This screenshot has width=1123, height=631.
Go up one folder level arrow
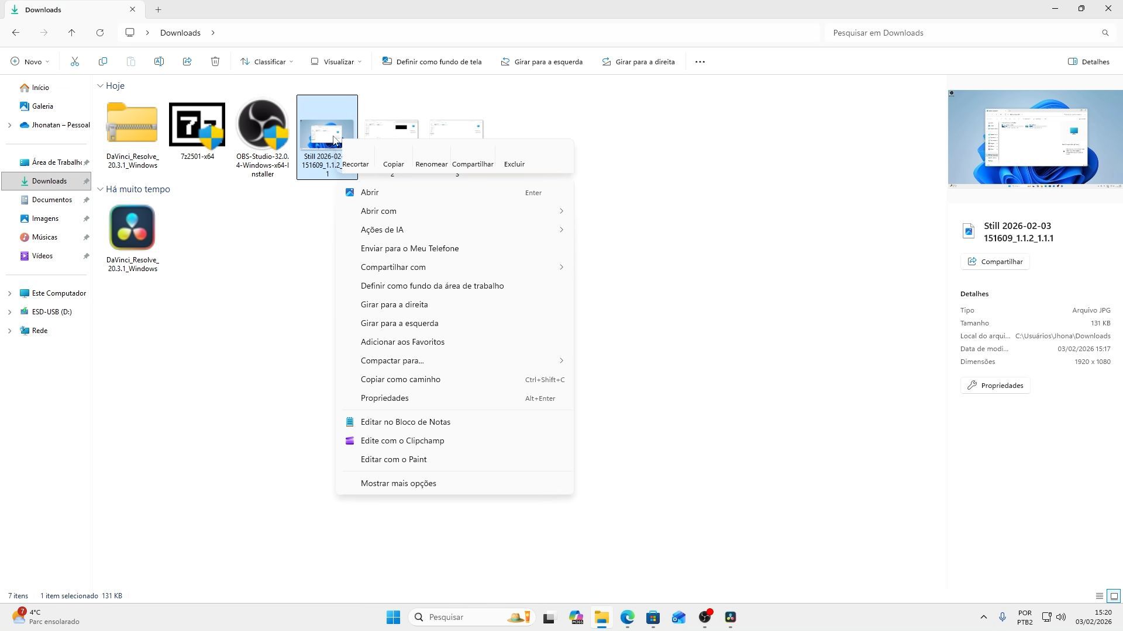(x=72, y=33)
